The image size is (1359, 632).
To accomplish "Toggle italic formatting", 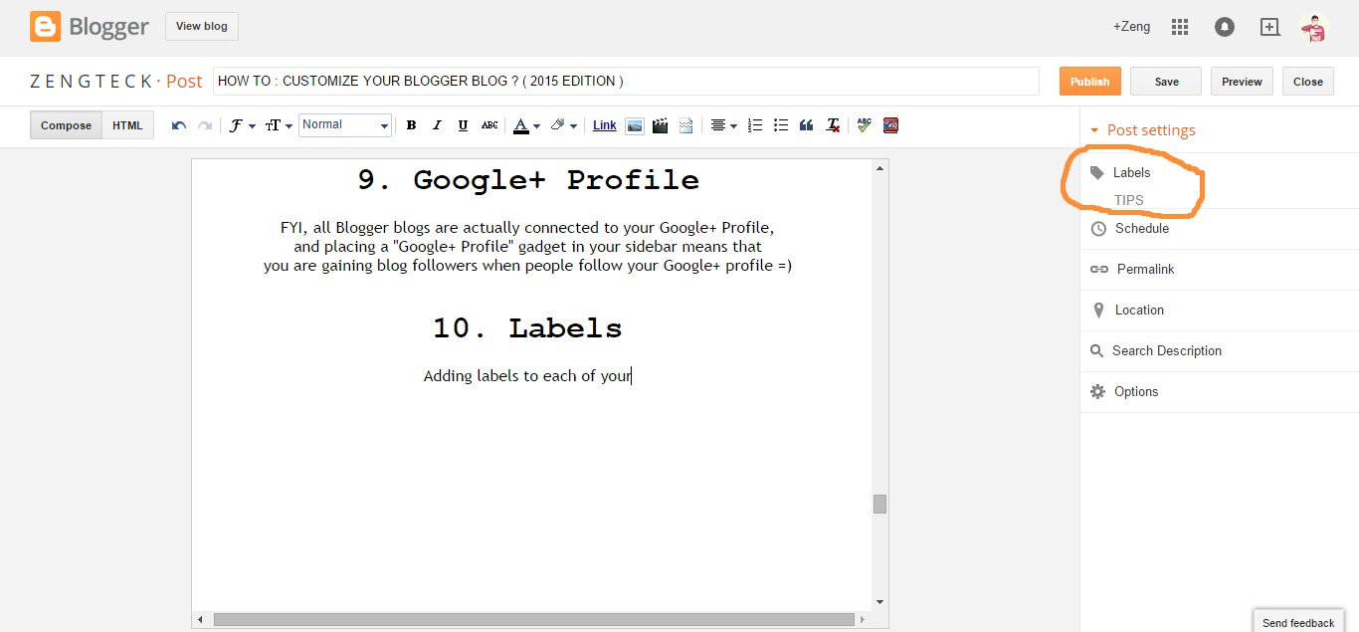I will click(x=437, y=125).
